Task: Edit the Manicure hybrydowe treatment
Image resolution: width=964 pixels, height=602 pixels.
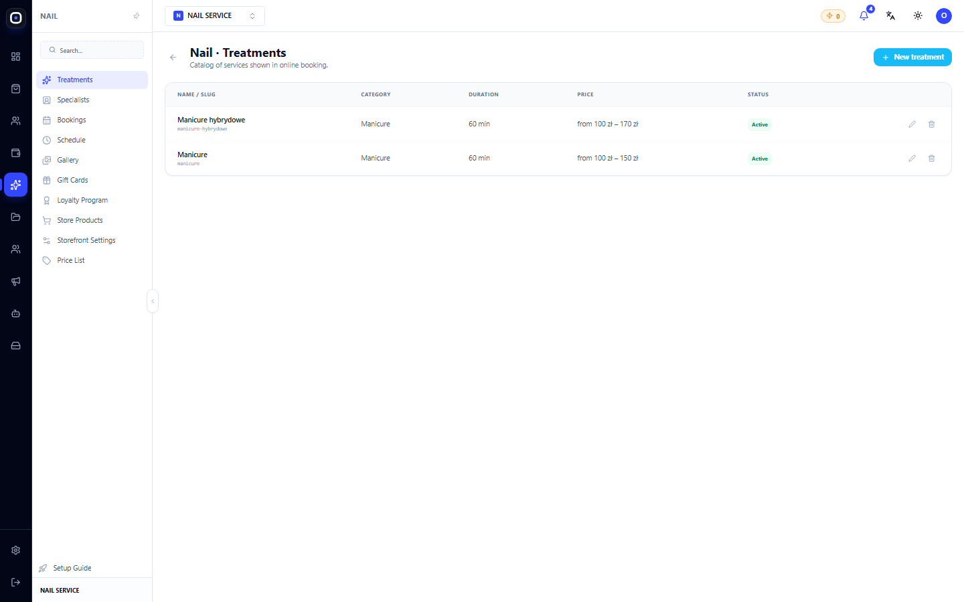Action: point(912,124)
